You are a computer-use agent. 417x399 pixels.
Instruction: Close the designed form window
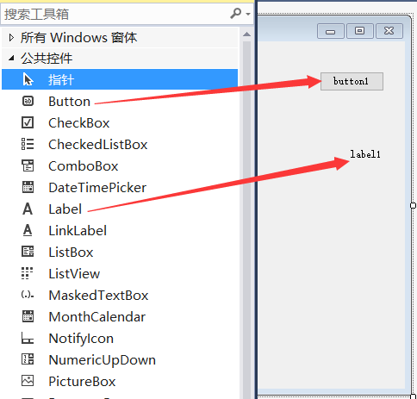point(389,31)
